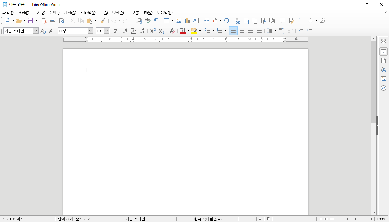This screenshot has height=222, width=389.
Task: Toggle print preview icon
Action: coord(62,21)
